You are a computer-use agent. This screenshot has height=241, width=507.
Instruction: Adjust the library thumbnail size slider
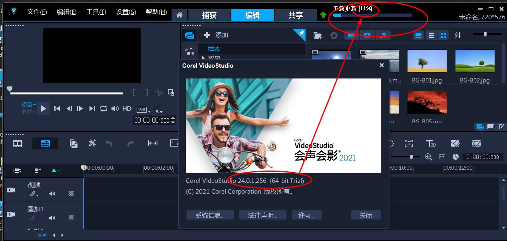tap(485, 34)
